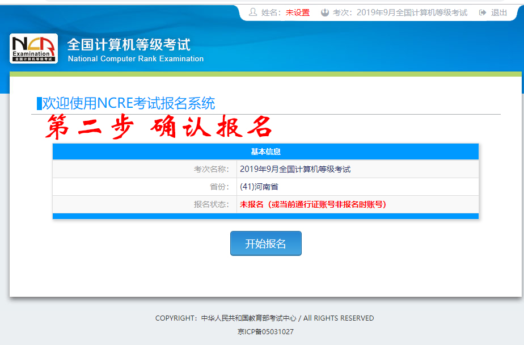This screenshot has height=345, width=524.
Task: Click the 基本信息 table header
Action: point(265,152)
